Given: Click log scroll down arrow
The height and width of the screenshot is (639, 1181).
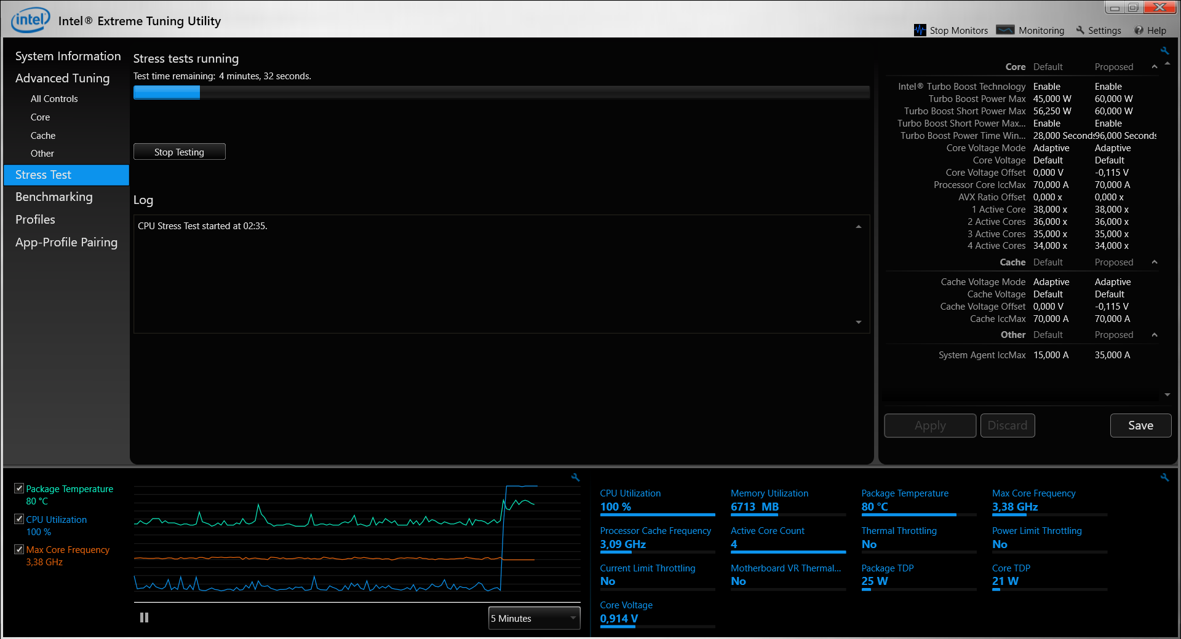Looking at the screenshot, I should [x=859, y=322].
